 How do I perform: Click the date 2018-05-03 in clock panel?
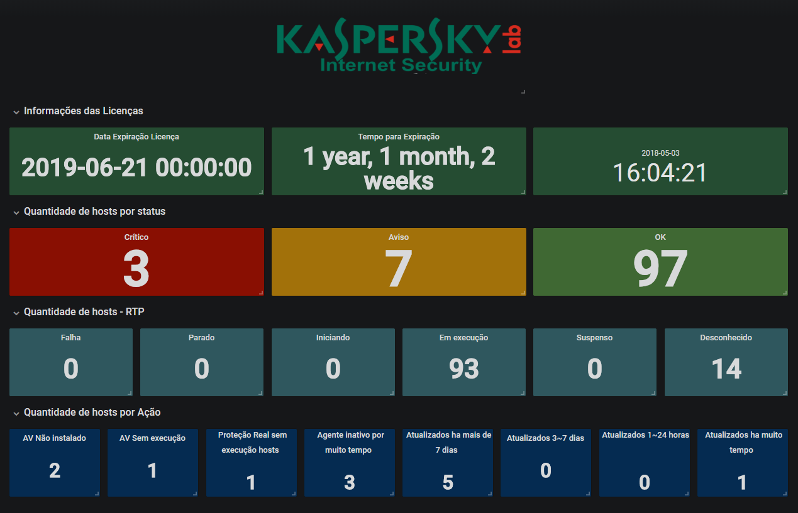click(660, 153)
